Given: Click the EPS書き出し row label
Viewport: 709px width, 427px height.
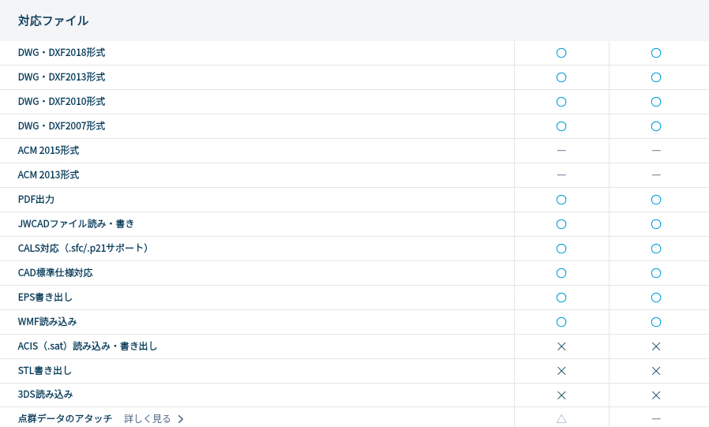Looking at the screenshot, I should tap(45, 298).
